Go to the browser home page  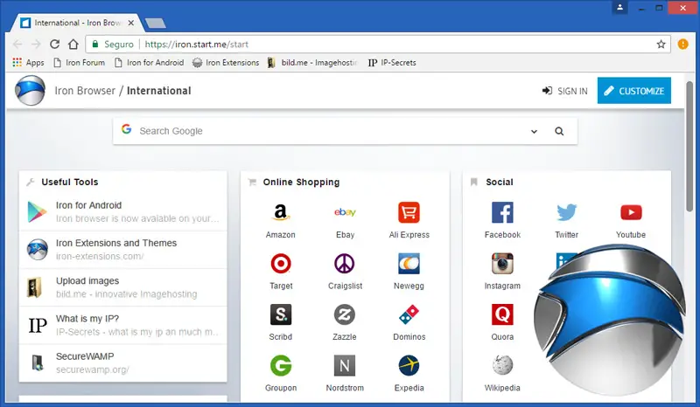(x=73, y=45)
